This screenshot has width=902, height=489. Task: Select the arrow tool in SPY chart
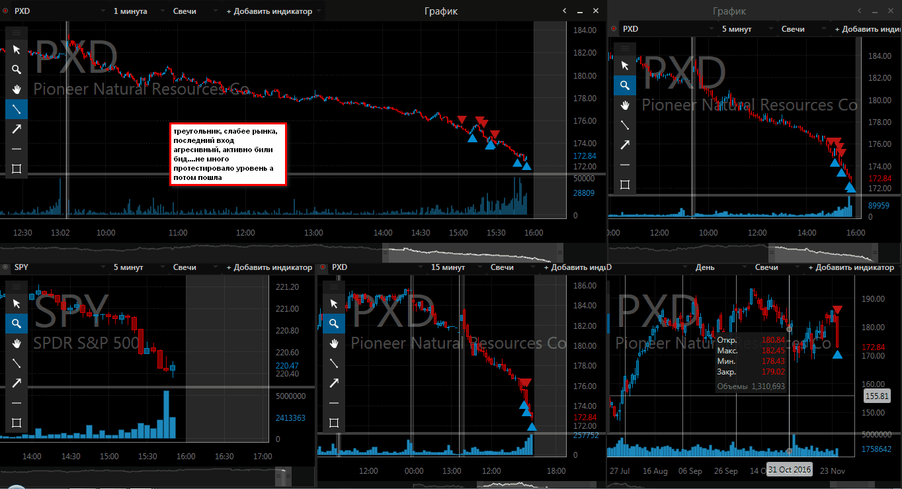coord(17,383)
